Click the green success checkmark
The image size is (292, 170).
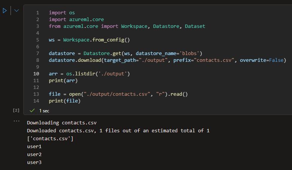[x=32, y=110]
